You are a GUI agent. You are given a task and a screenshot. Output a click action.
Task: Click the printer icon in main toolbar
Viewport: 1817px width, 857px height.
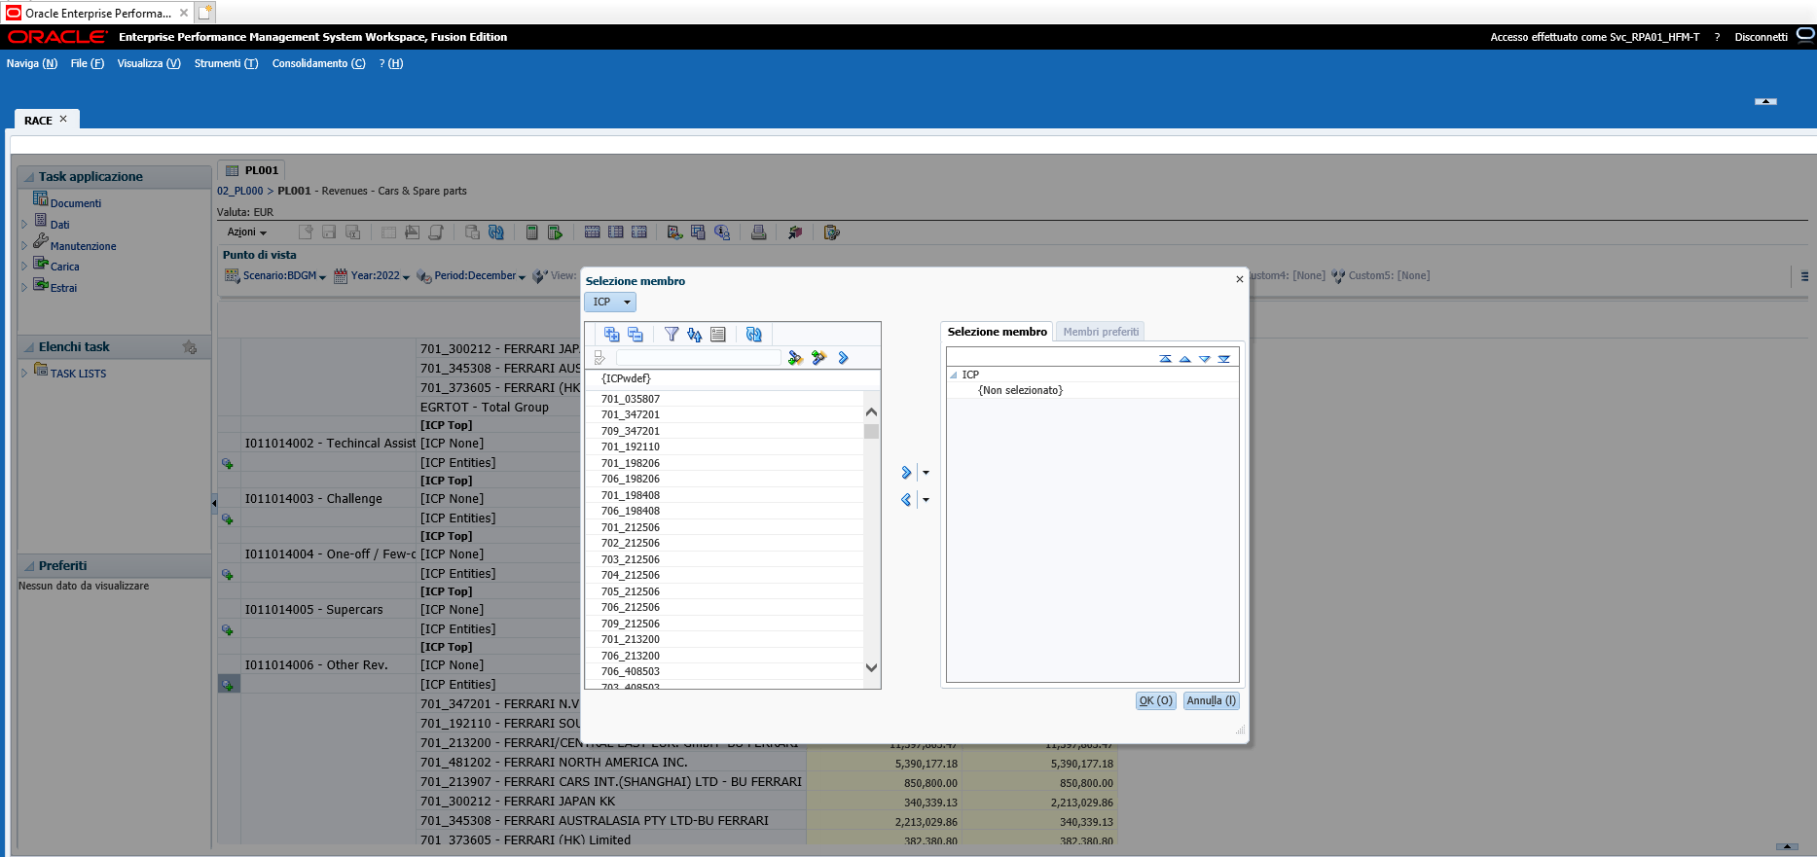[x=759, y=232]
